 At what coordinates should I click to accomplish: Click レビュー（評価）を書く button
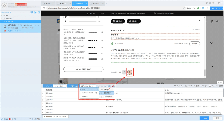tap(83, 69)
